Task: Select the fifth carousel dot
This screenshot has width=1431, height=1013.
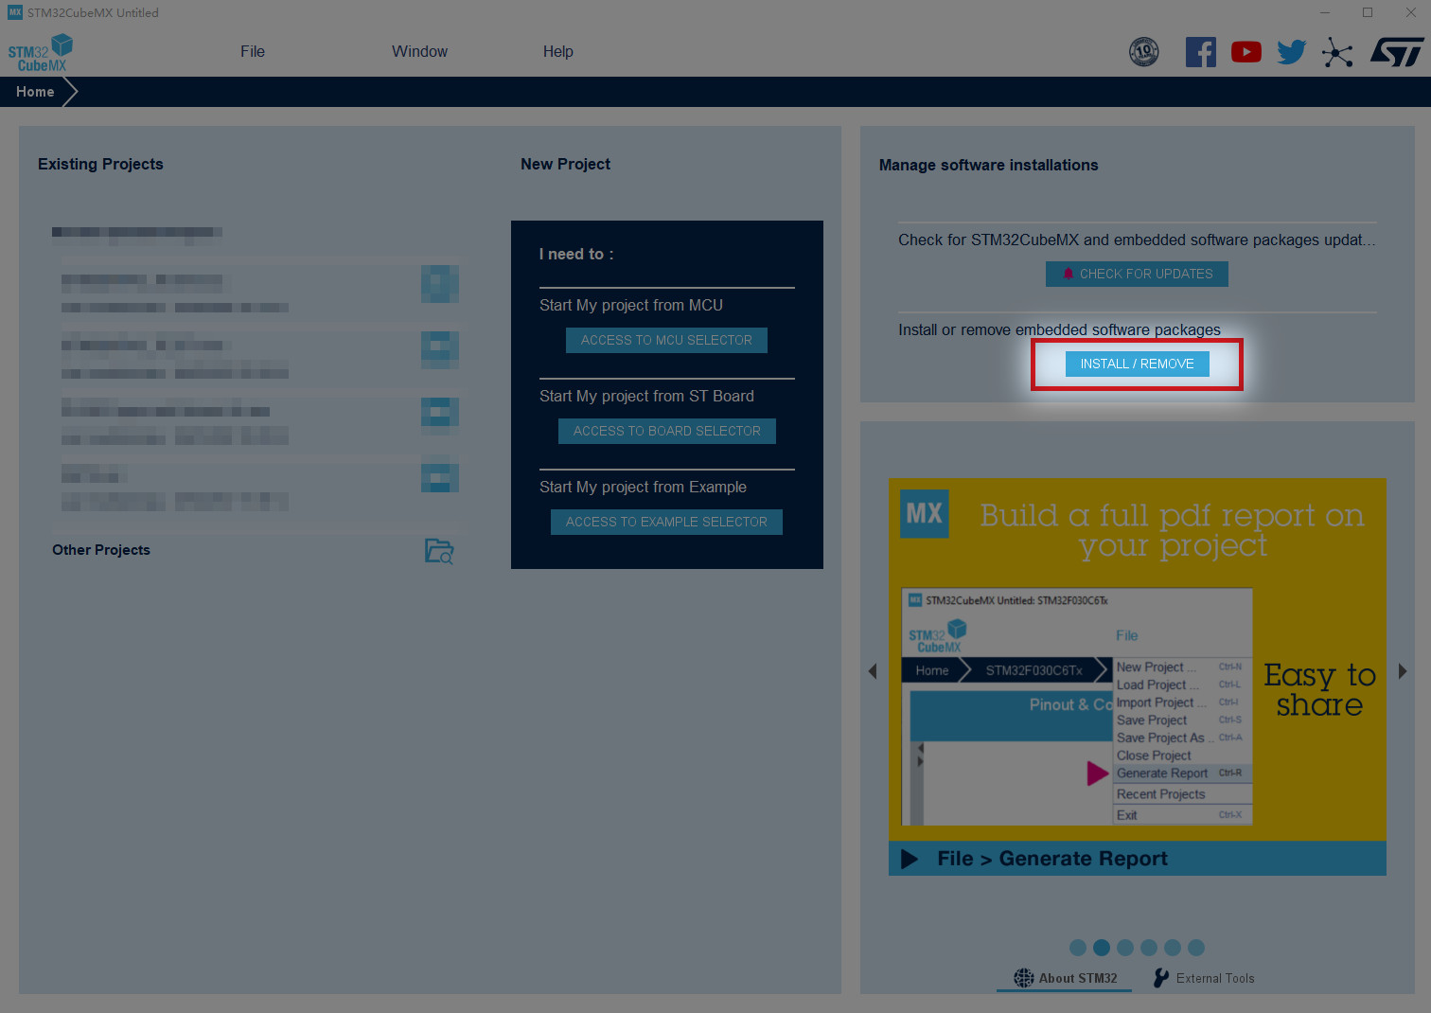Action: pyautogui.click(x=1173, y=948)
